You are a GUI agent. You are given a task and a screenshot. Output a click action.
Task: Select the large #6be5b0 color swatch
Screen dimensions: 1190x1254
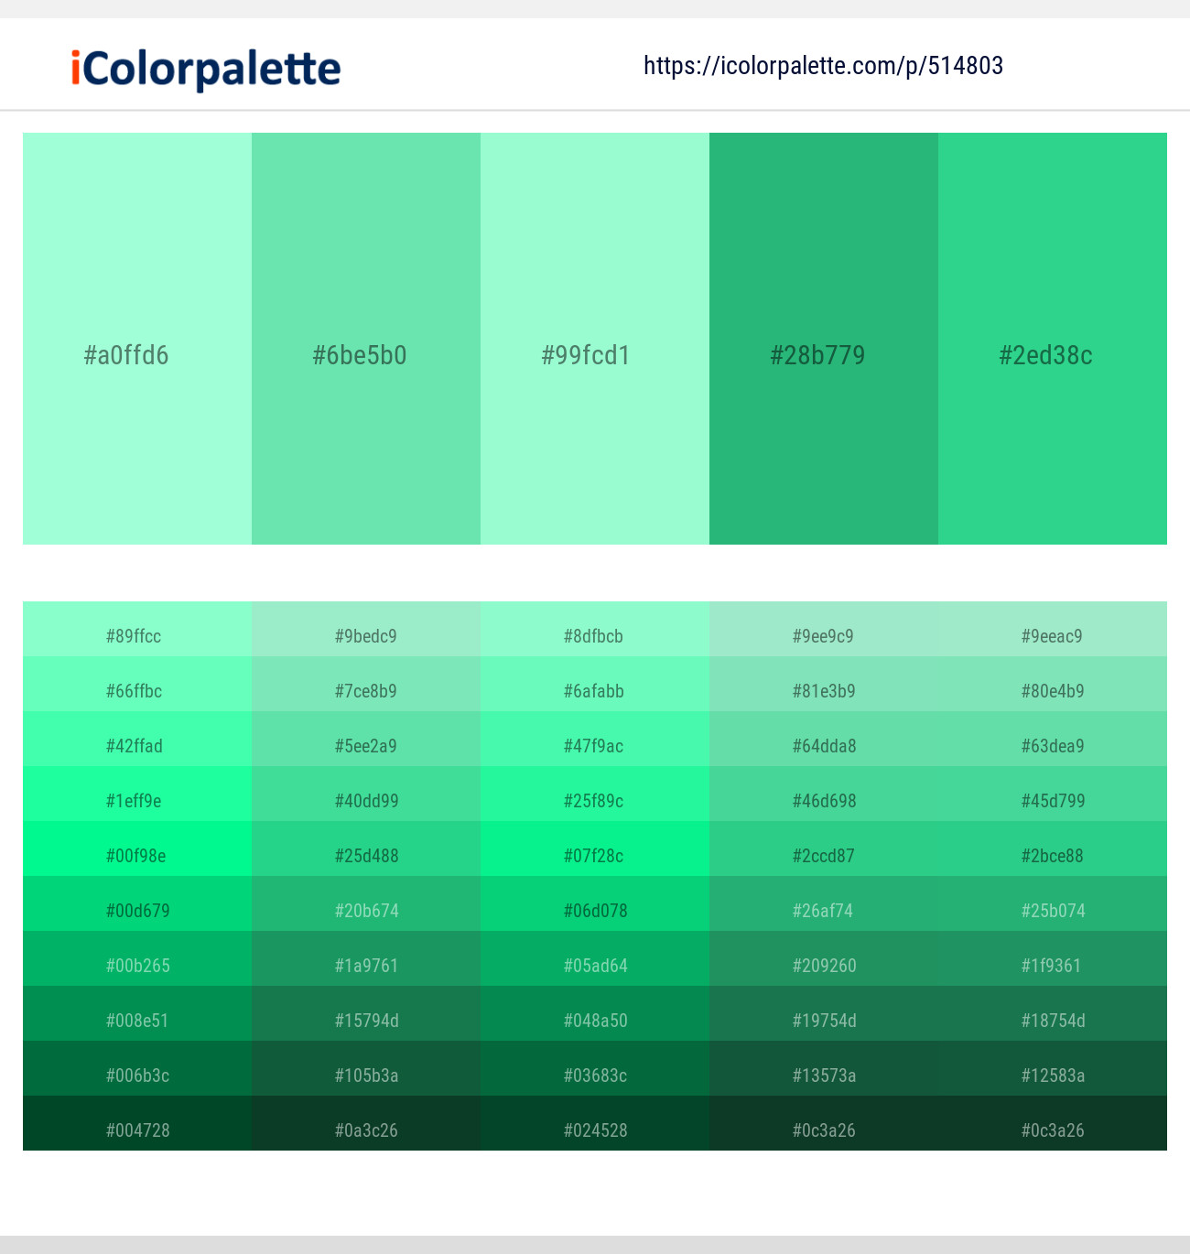pyautogui.click(x=366, y=339)
